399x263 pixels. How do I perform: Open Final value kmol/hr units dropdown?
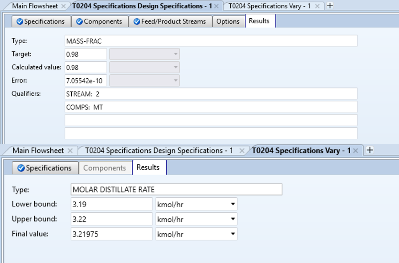pos(233,234)
